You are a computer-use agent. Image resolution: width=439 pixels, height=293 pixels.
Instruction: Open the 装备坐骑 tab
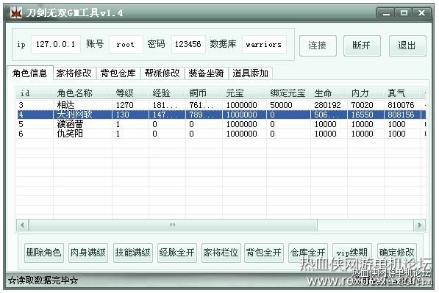[207, 73]
